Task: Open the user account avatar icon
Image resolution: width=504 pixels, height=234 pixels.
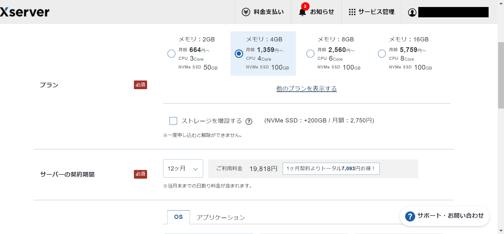Action: (412, 13)
